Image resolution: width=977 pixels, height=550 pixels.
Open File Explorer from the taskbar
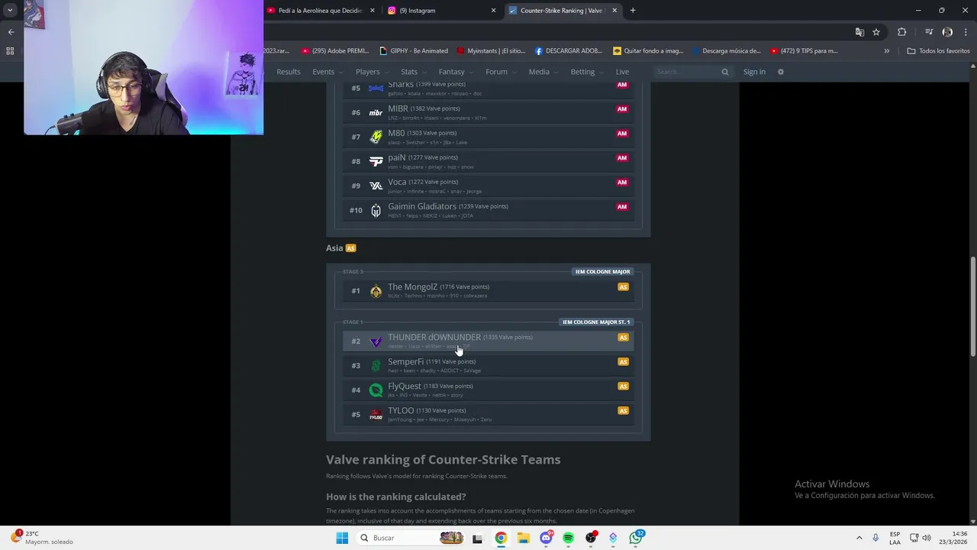[523, 538]
